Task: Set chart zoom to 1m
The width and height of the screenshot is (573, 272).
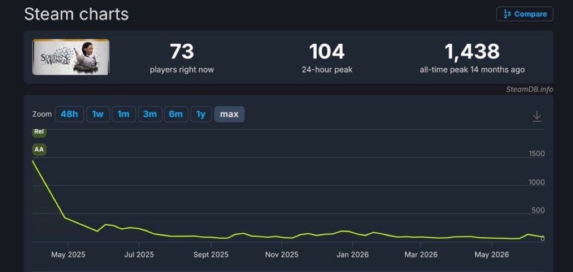Action: [123, 114]
